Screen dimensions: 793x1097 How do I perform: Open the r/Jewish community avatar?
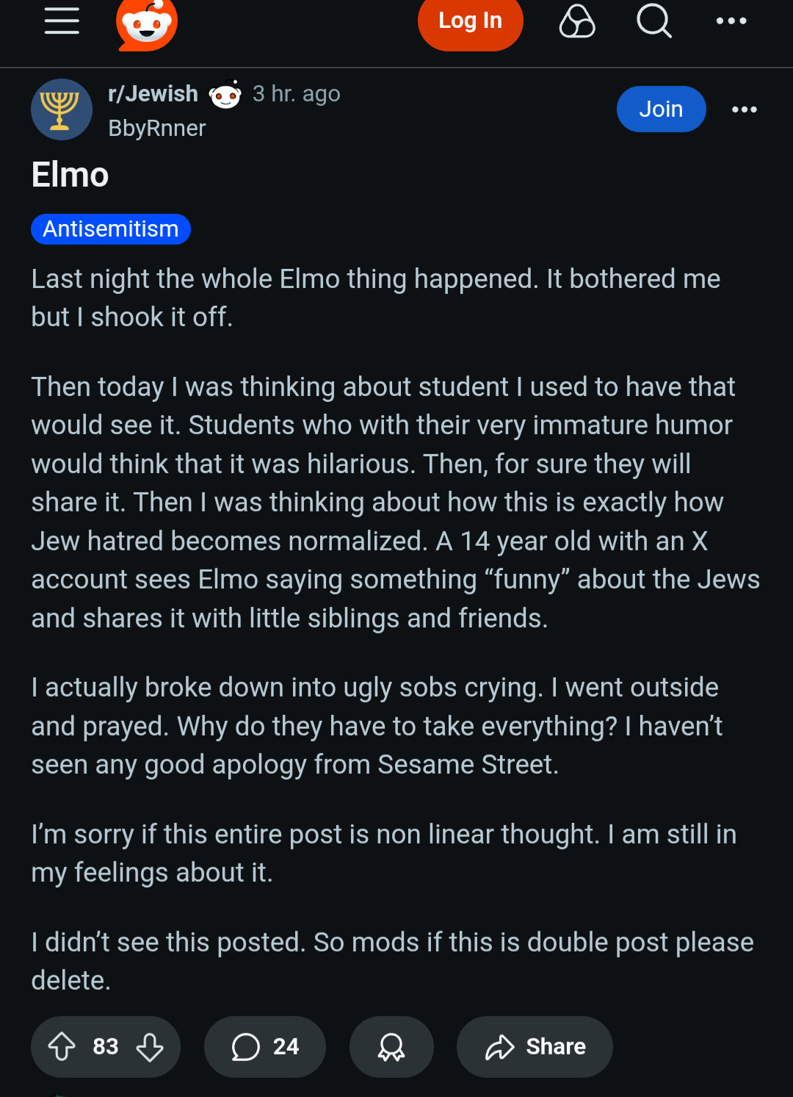click(62, 109)
